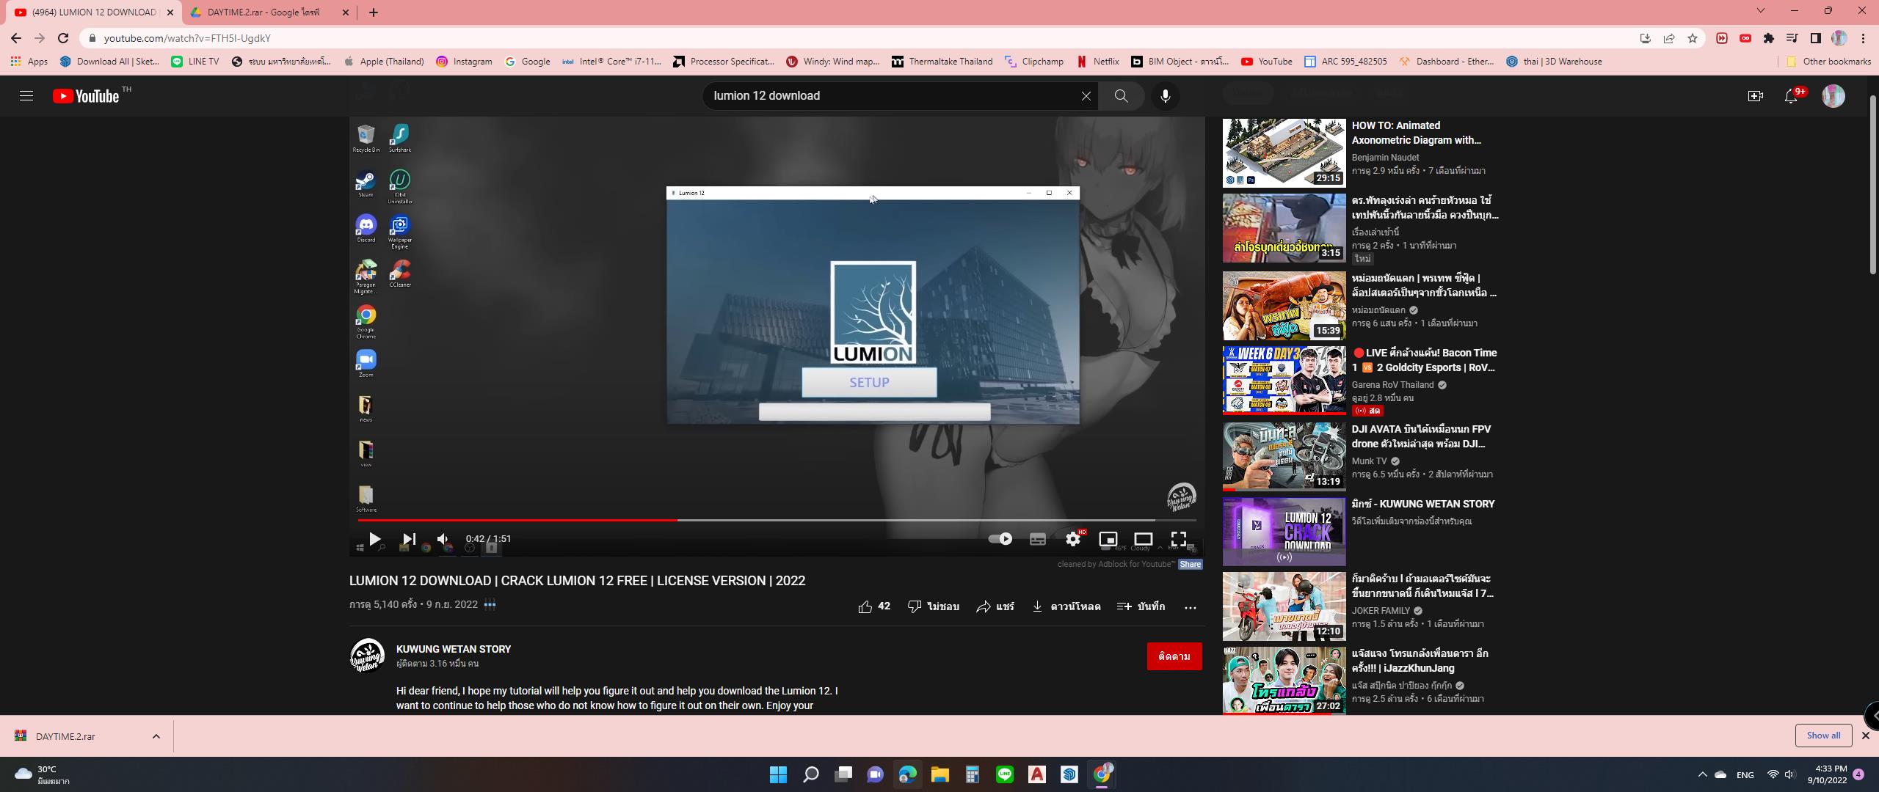Expand DAYTIME.2.rar download options arrow
Screen dimensions: 1879x792
click(x=156, y=736)
